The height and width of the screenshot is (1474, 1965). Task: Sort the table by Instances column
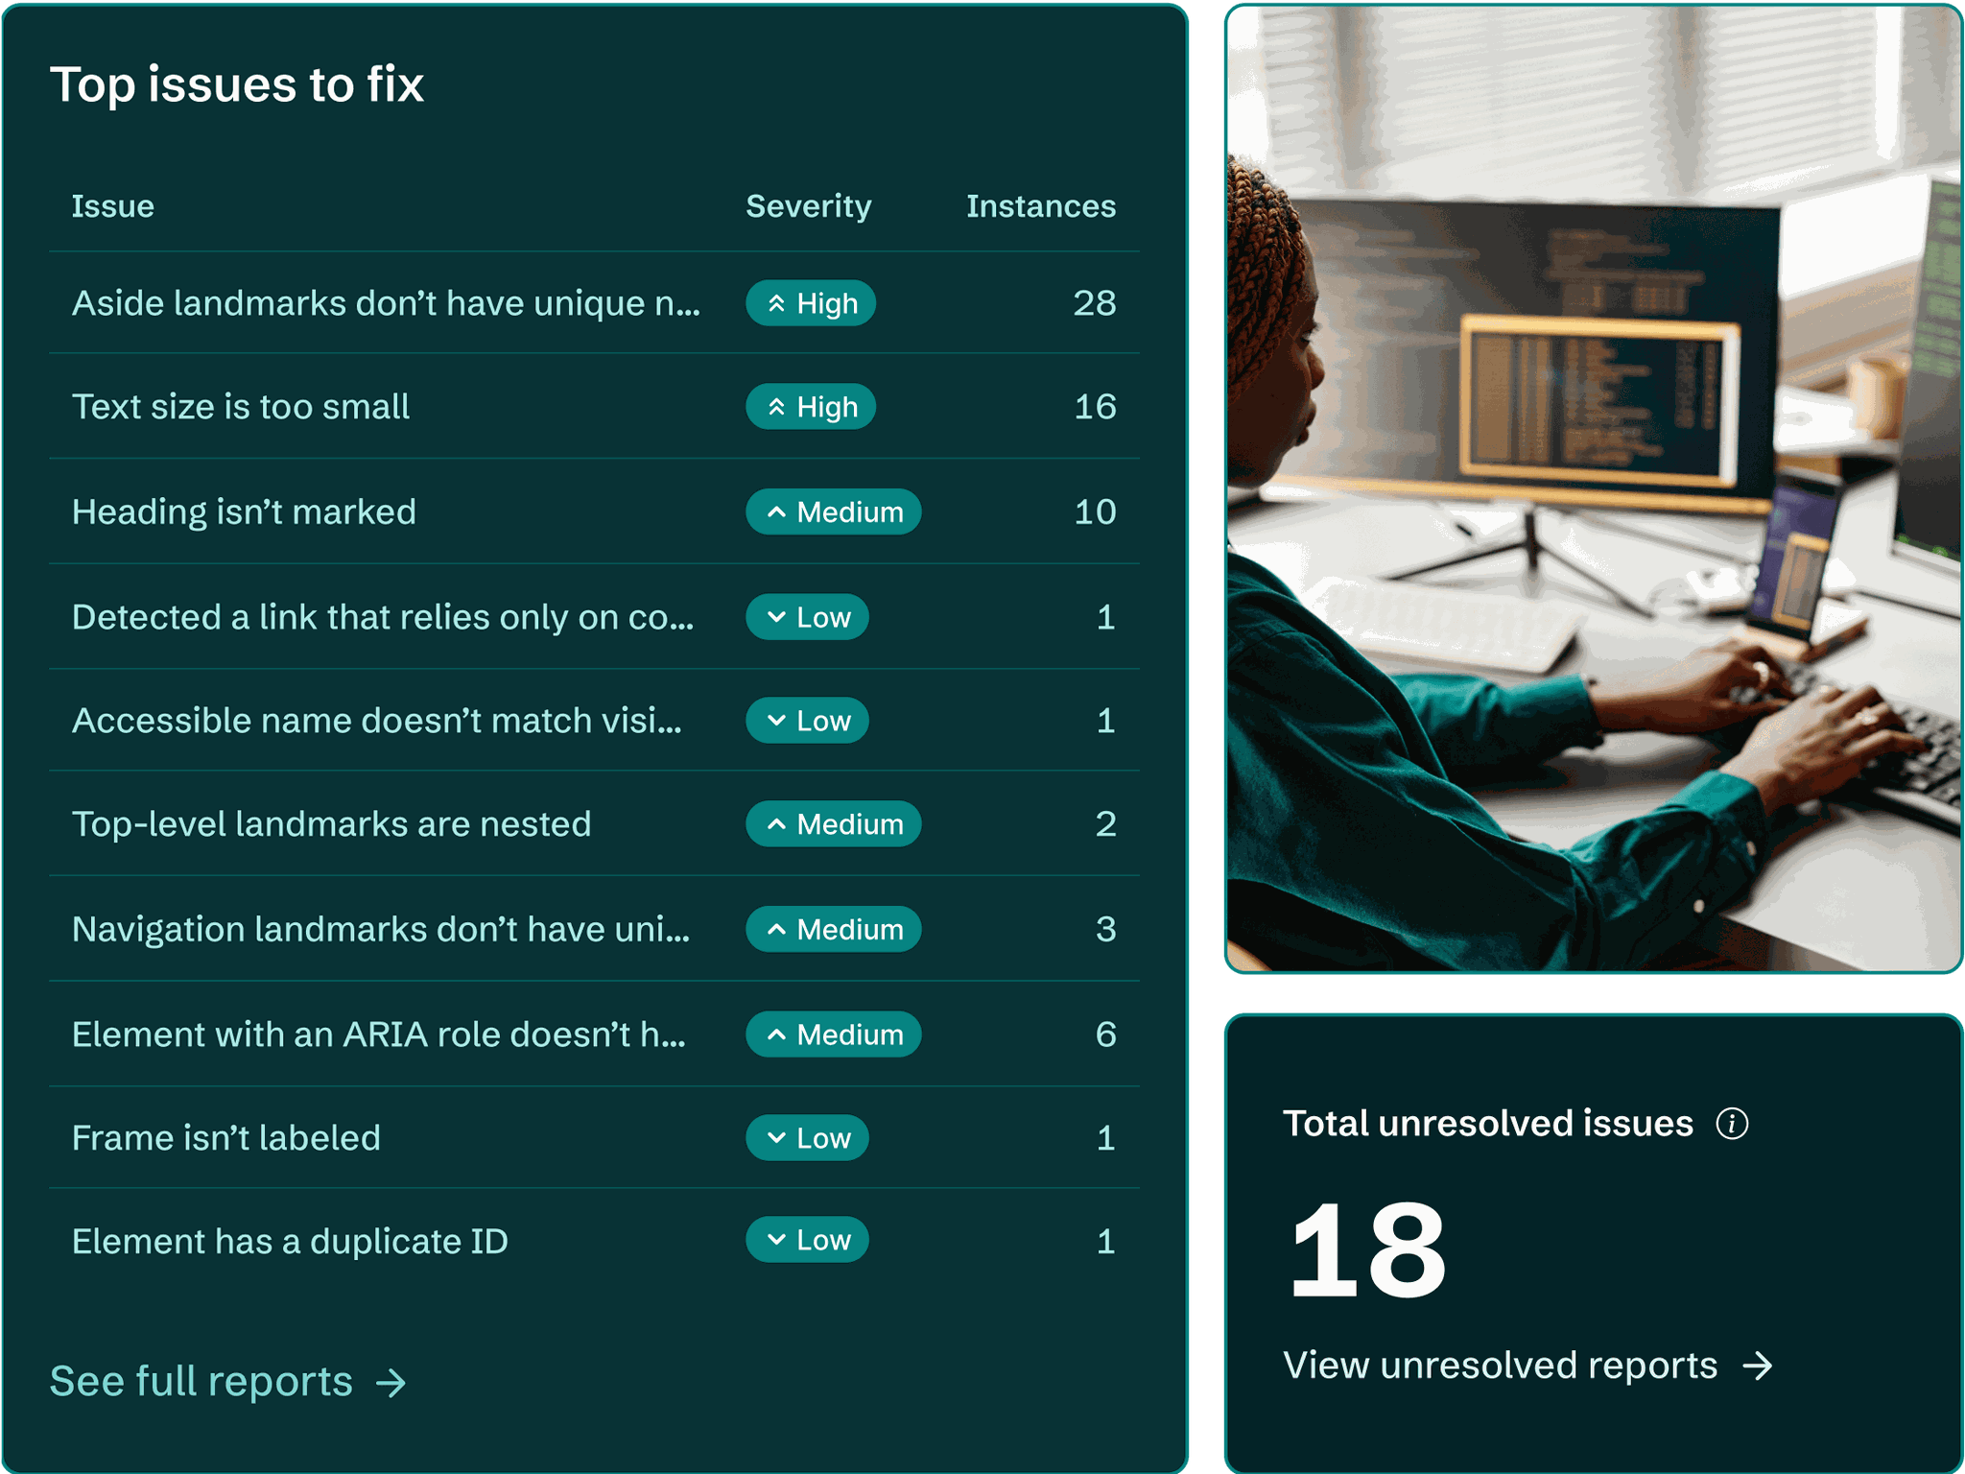pyautogui.click(x=1040, y=204)
